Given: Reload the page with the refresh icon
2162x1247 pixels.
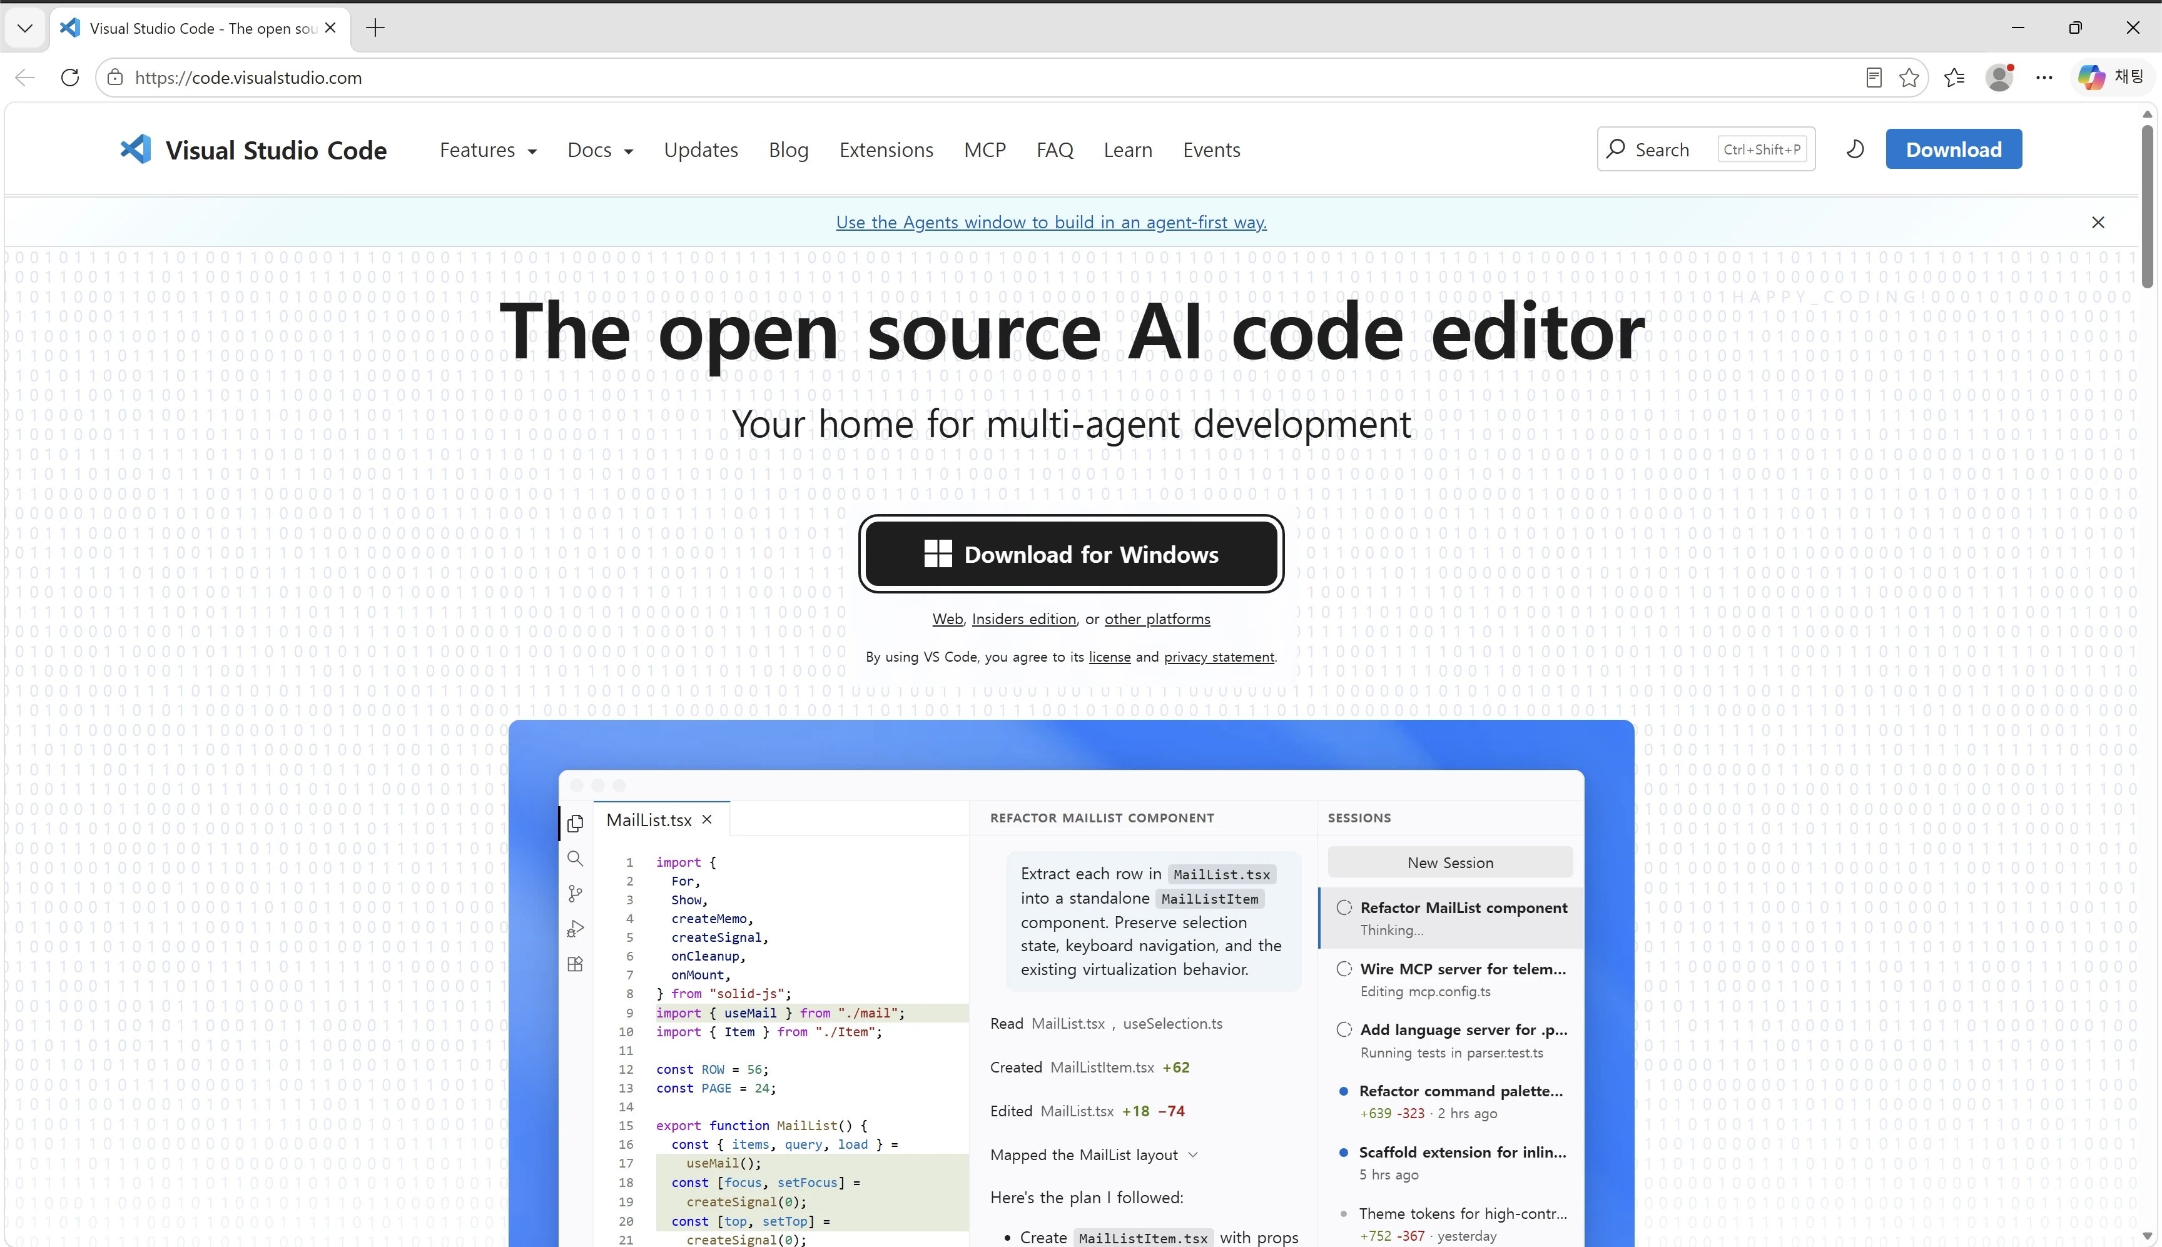Looking at the screenshot, I should tap(70, 78).
